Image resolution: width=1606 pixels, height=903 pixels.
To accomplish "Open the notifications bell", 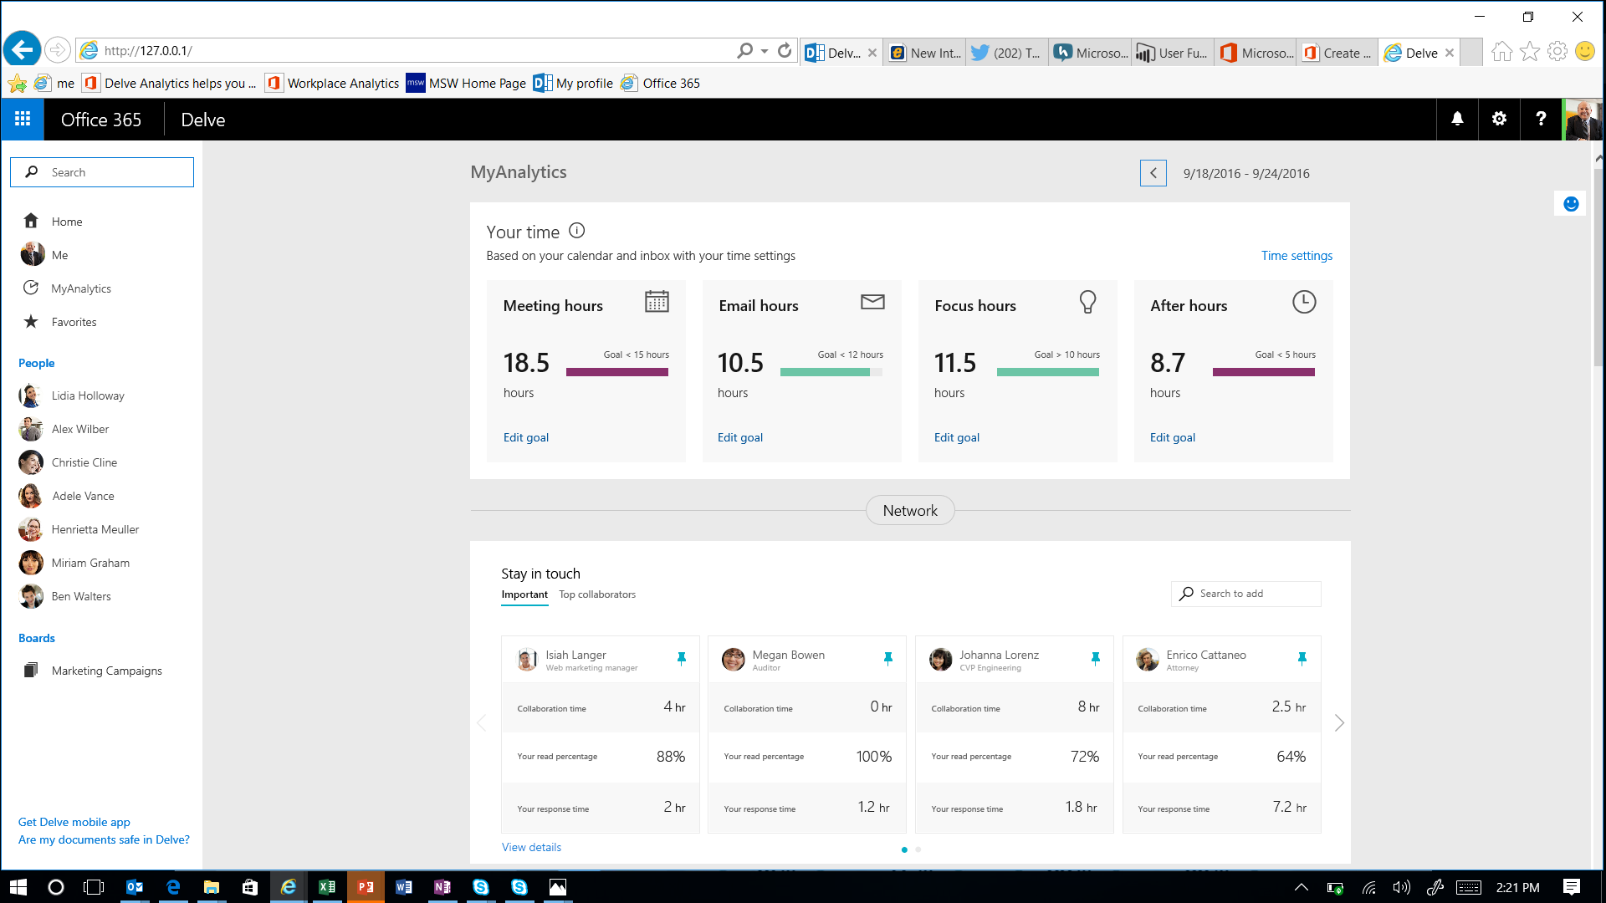I will (1457, 119).
